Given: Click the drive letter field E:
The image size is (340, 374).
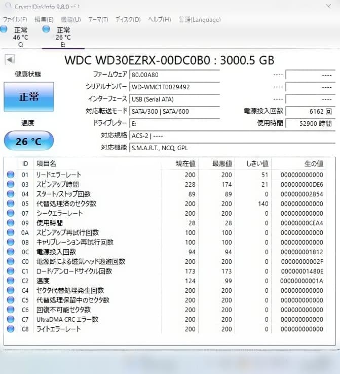Looking at the screenshot, I should coord(174,123).
